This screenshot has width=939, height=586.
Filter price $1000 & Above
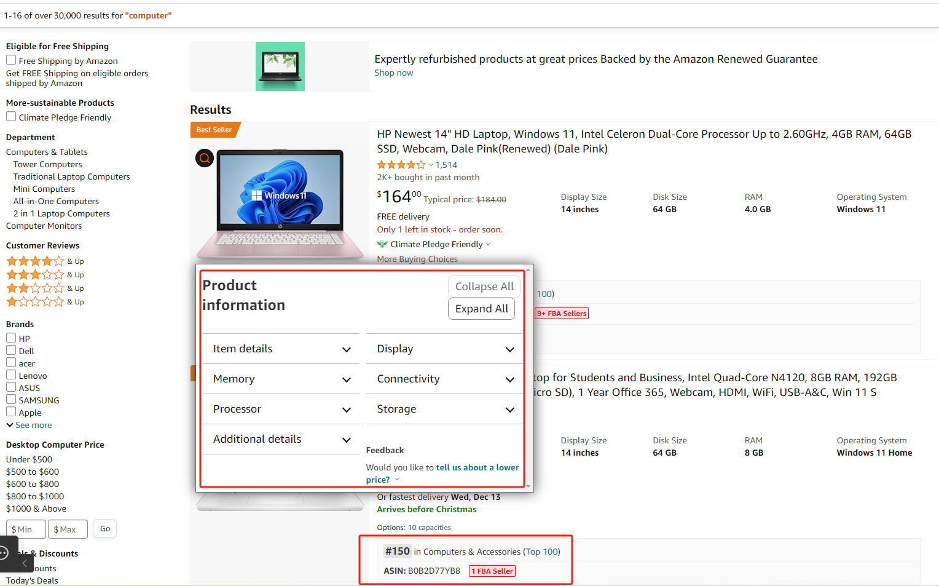pos(36,509)
